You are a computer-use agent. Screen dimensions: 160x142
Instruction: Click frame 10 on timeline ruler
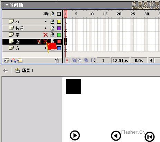click(91, 14)
